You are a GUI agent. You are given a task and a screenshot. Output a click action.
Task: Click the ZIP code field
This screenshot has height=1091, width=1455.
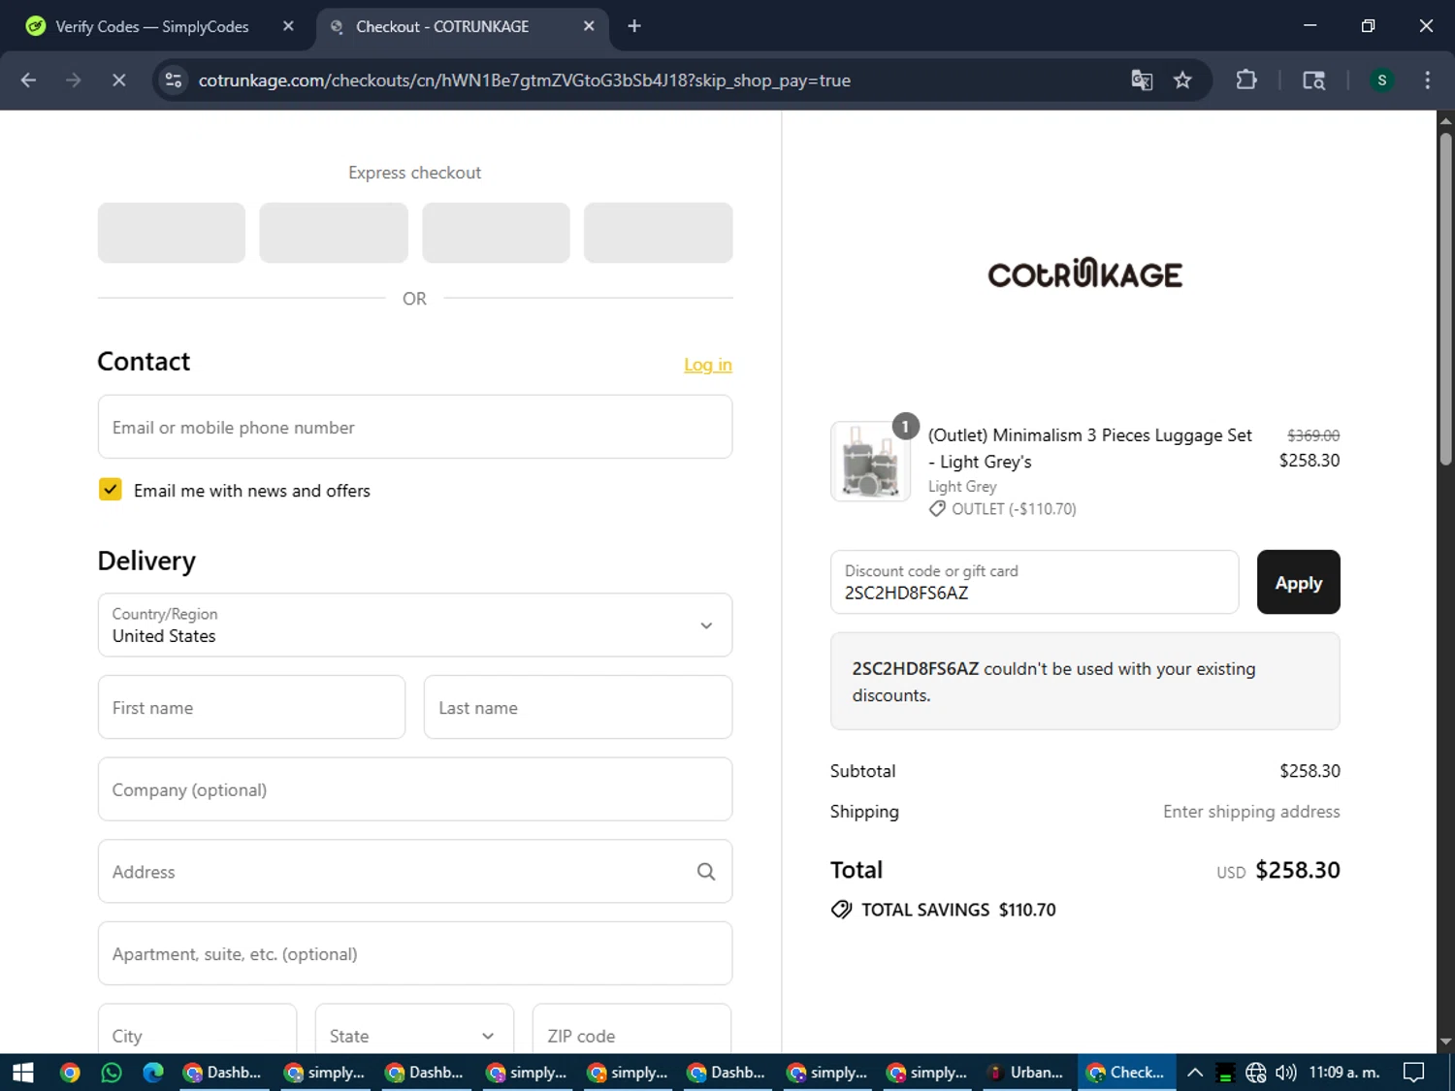click(x=631, y=1032)
